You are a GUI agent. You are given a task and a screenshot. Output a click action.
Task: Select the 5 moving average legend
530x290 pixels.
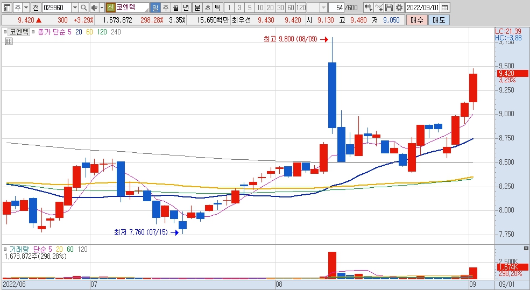coord(69,32)
